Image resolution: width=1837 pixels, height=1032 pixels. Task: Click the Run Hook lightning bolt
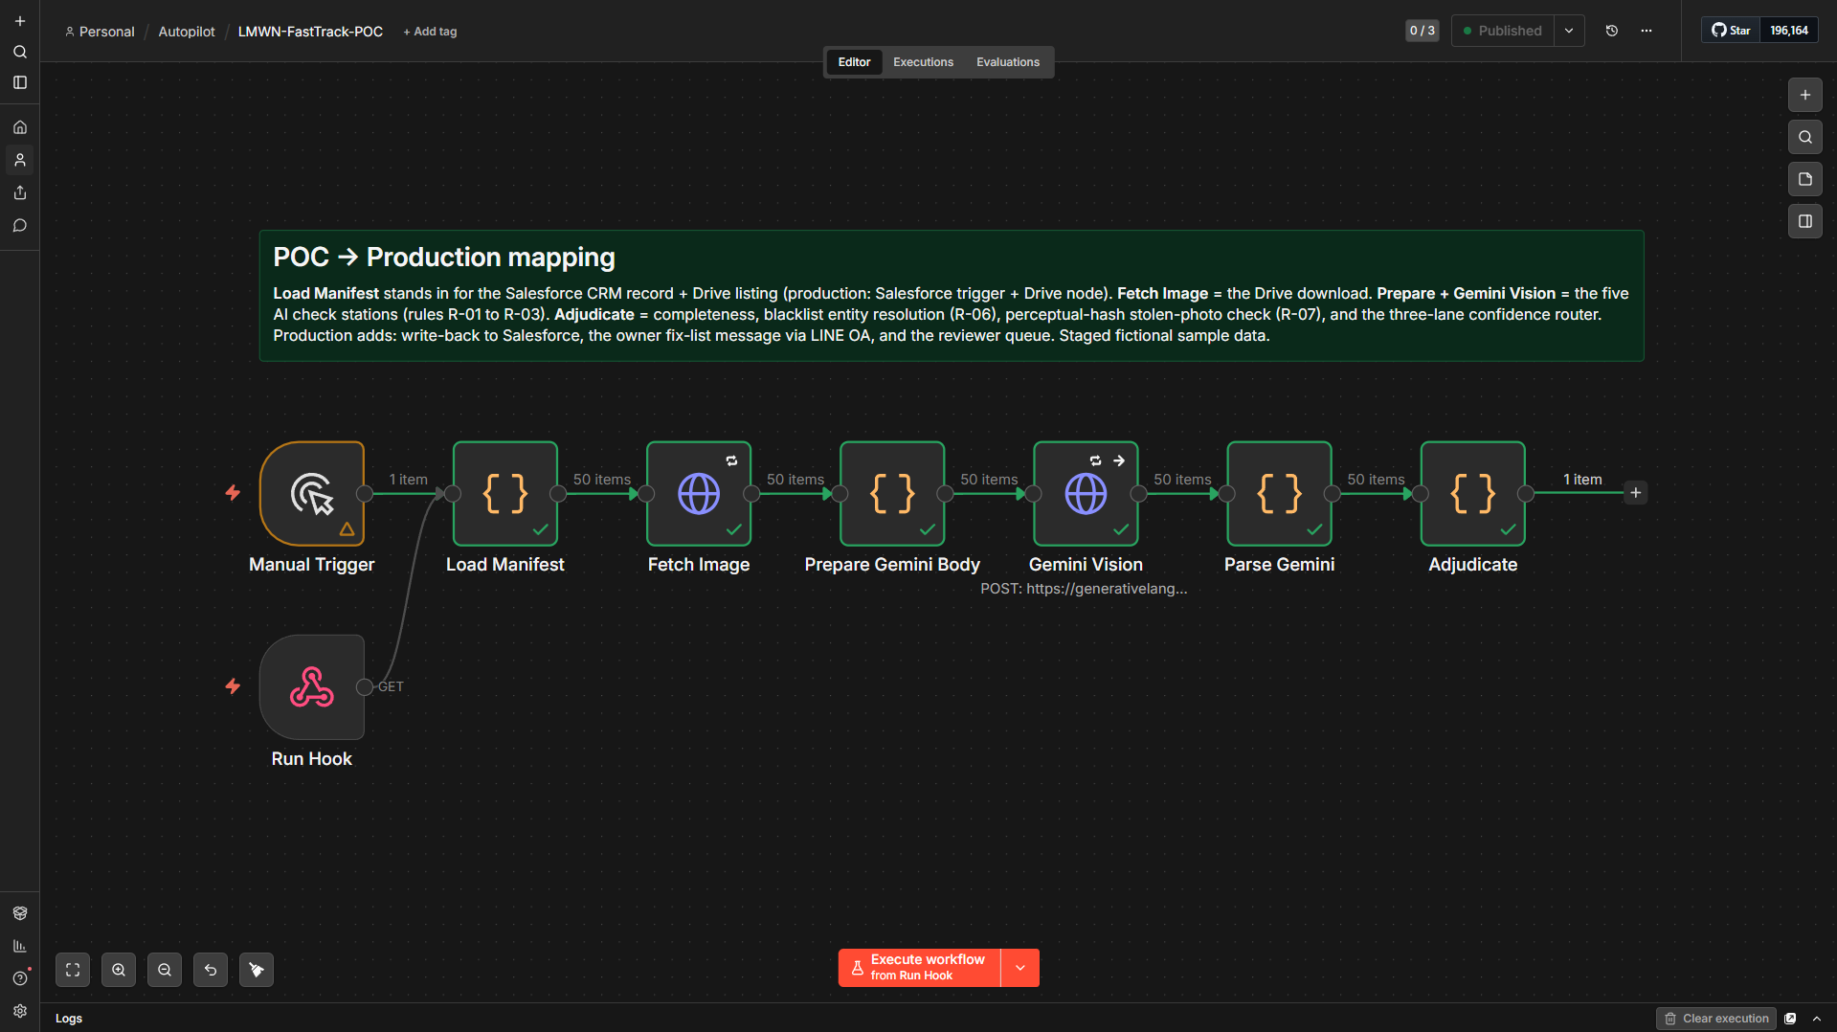click(x=233, y=685)
